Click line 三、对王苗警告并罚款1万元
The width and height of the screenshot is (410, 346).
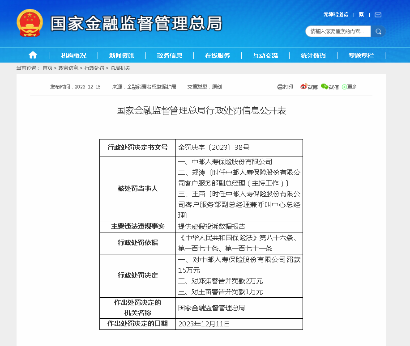(220, 291)
